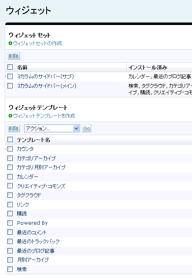
Task: Check the カテゴリ月別アーカイブ checkbox
Action: coord(10,167)
